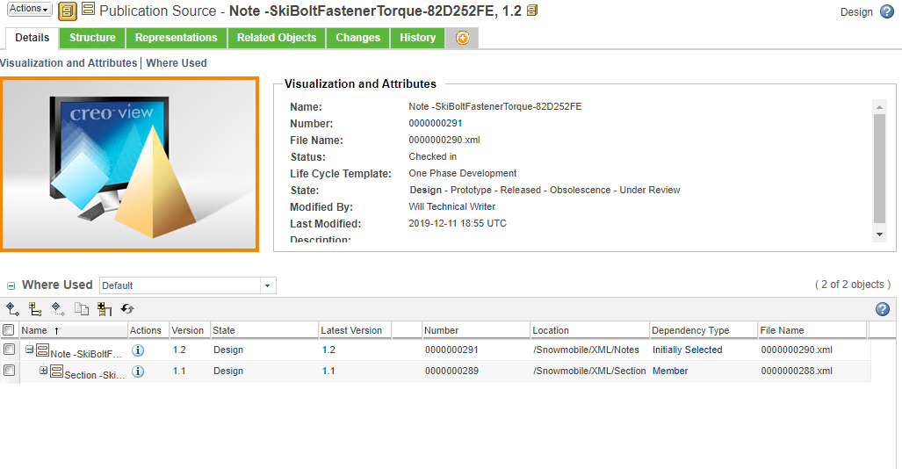Open number link 0000000291 in attributes

(436, 123)
